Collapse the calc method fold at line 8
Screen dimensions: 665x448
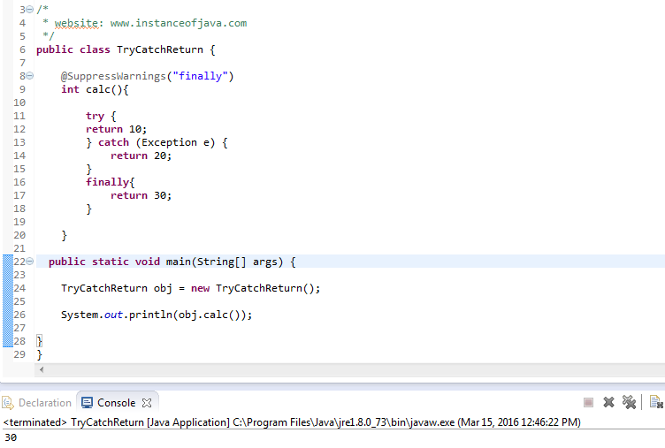pos(30,76)
